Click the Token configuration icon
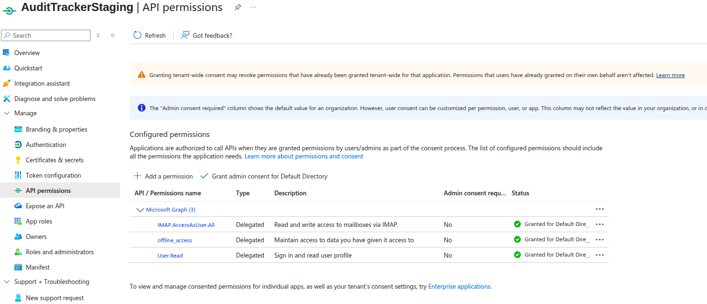 pos(18,175)
